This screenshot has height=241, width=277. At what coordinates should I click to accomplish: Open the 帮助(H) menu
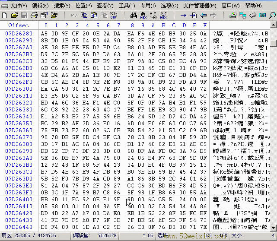pyautogui.click(x=253, y=6)
